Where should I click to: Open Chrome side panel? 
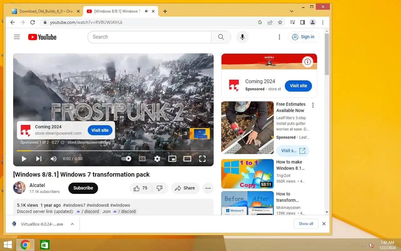[x=303, y=22]
